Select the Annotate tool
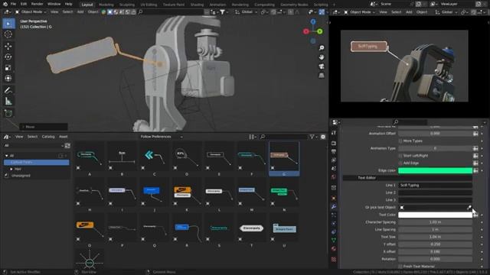The height and width of the screenshot is (275, 490). [8, 90]
